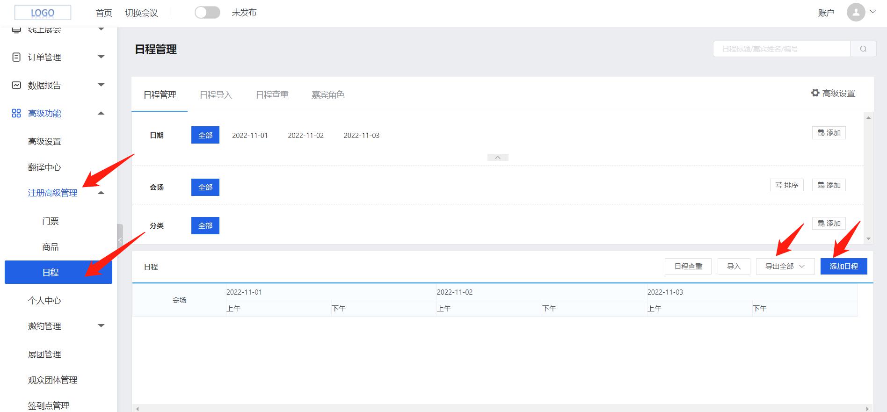This screenshot has width=887, height=412.
Task: Open 签到点管理 in the sidebar
Action: coord(49,405)
